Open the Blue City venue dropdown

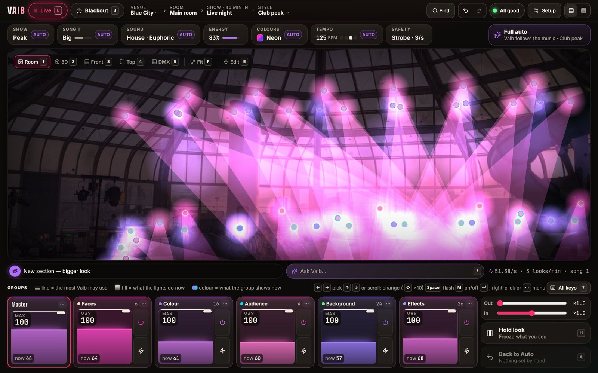pos(144,10)
